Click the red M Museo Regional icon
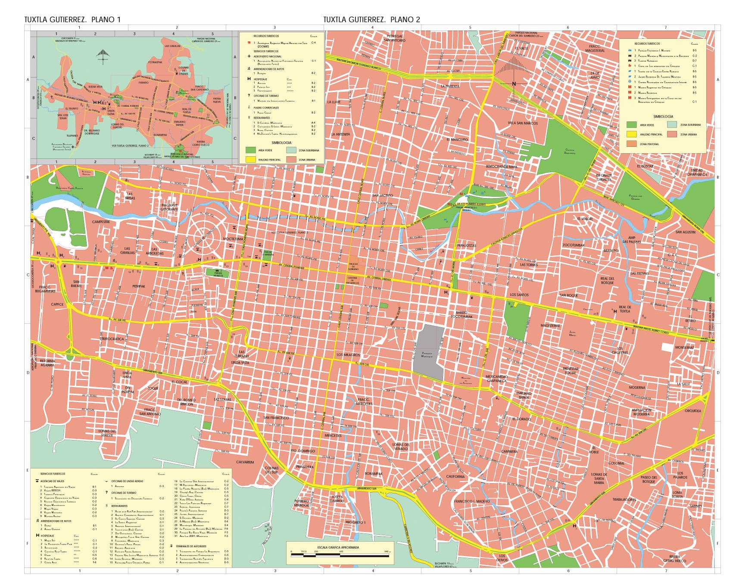This screenshot has width=733, height=586. coord(629,87)
